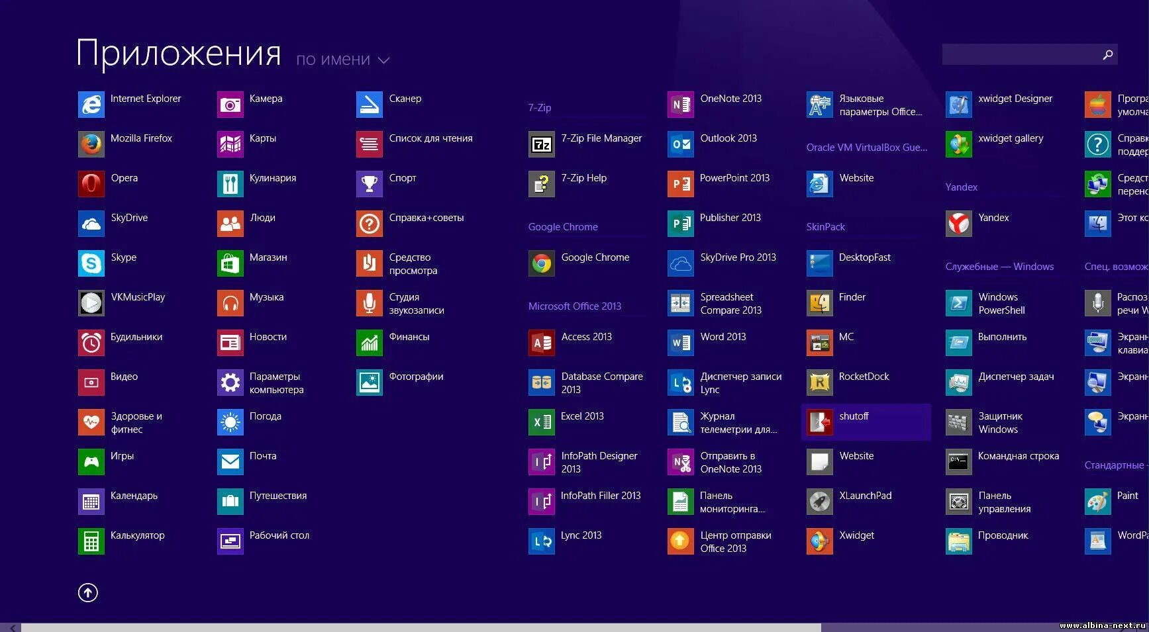
Task: Click the 'SkyDrive Pro 2013' label
Action: 738,257
